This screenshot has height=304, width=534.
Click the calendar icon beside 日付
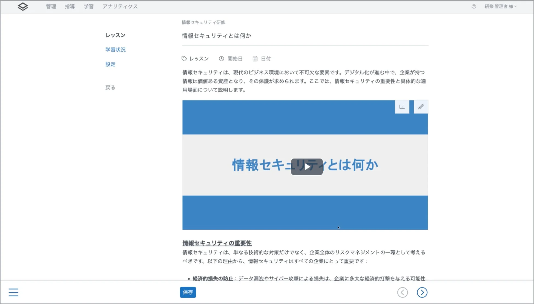point(255,59)
